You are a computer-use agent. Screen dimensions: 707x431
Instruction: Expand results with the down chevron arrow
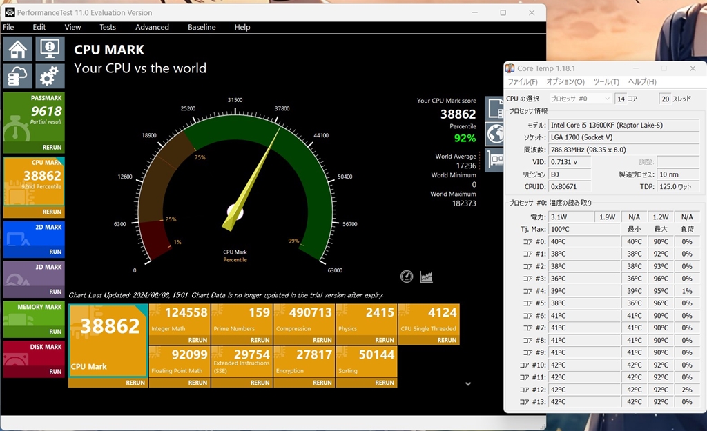468,383
